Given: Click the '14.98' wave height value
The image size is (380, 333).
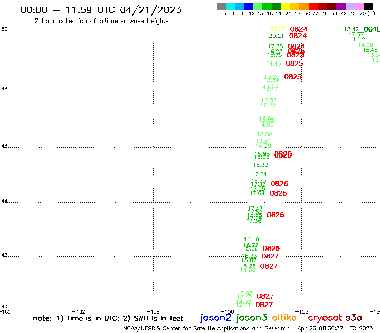Looking at the screenshot, I should click(x=366, y=45).
